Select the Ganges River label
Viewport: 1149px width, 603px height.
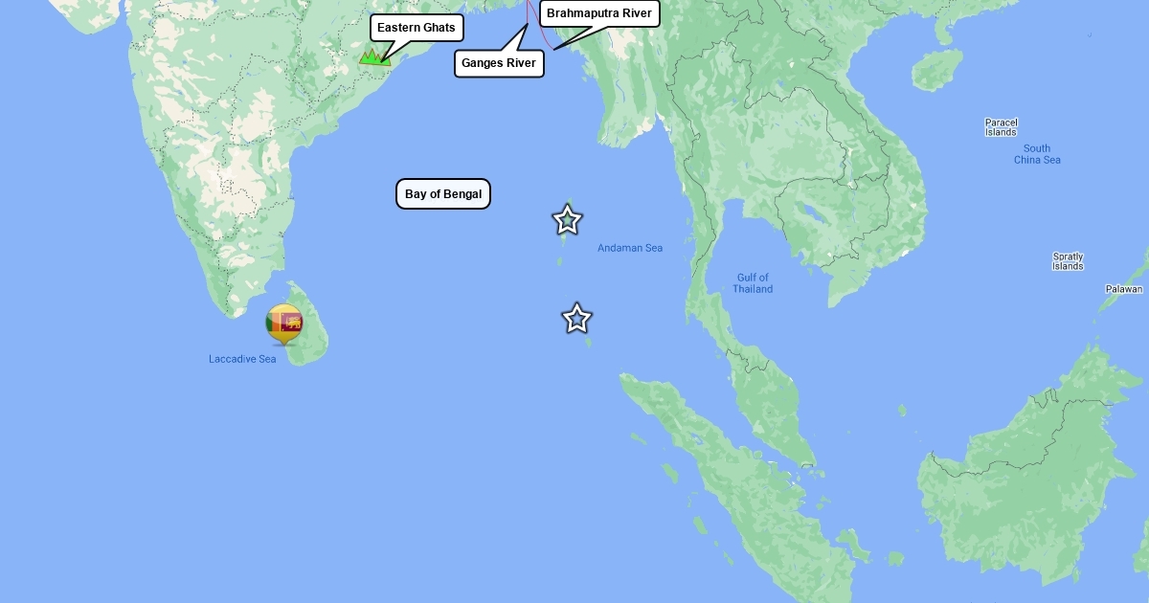(x=499, y=63)
